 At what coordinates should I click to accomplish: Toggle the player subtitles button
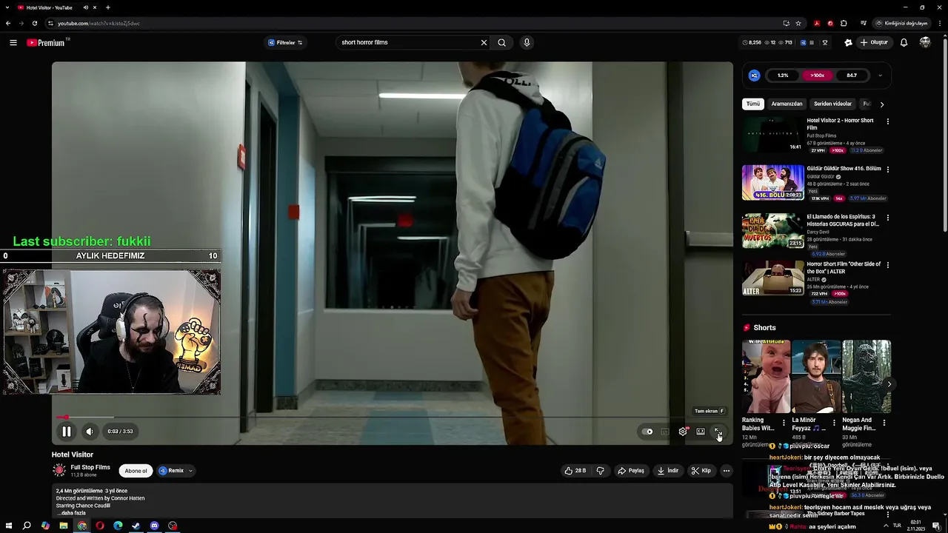pyautogui.click(x=665, y=432)
